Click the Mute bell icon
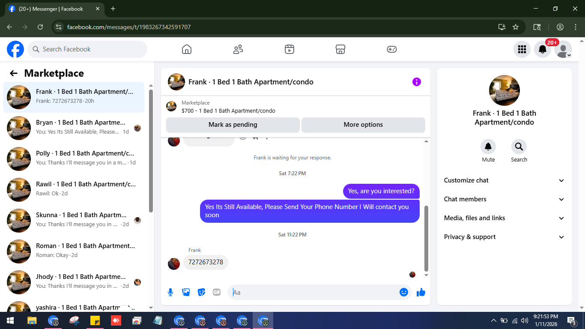The height and width of the screenshot is (329, 585). point(488,147)
